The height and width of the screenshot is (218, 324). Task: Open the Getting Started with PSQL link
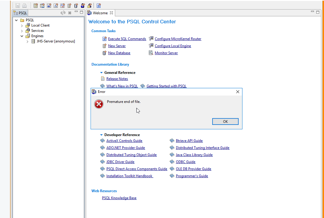166,86
